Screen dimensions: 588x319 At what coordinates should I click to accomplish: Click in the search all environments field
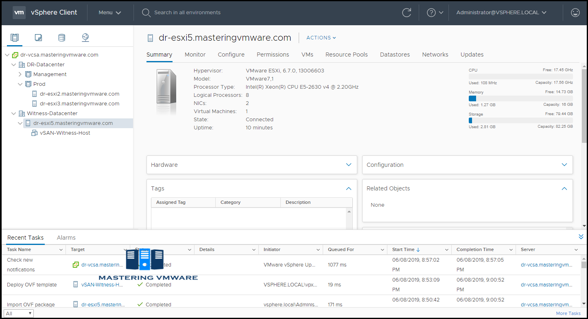tap(187, 13)
